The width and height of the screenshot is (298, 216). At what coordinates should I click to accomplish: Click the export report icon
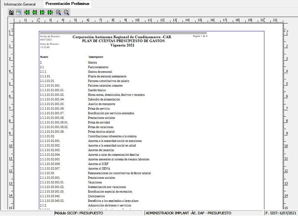pos(19,13)
